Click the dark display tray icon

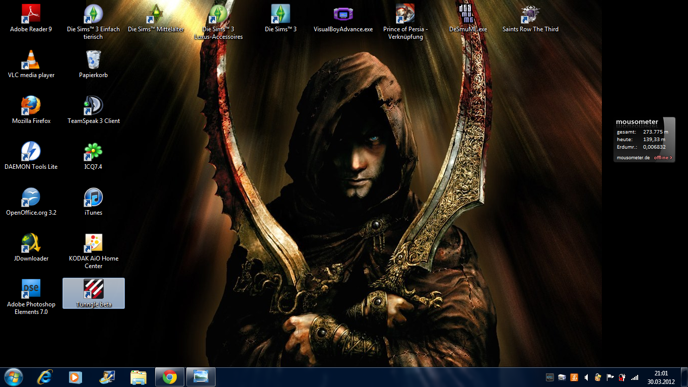coord(550,377)
